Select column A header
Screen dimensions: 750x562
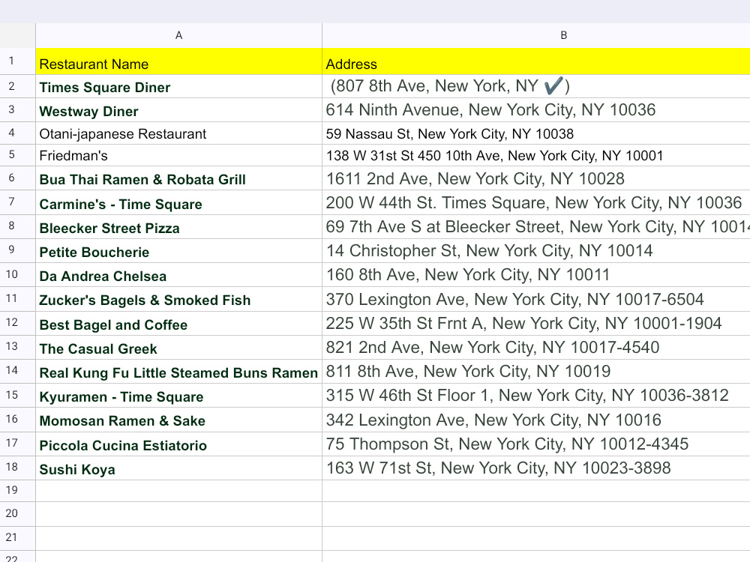179,35
